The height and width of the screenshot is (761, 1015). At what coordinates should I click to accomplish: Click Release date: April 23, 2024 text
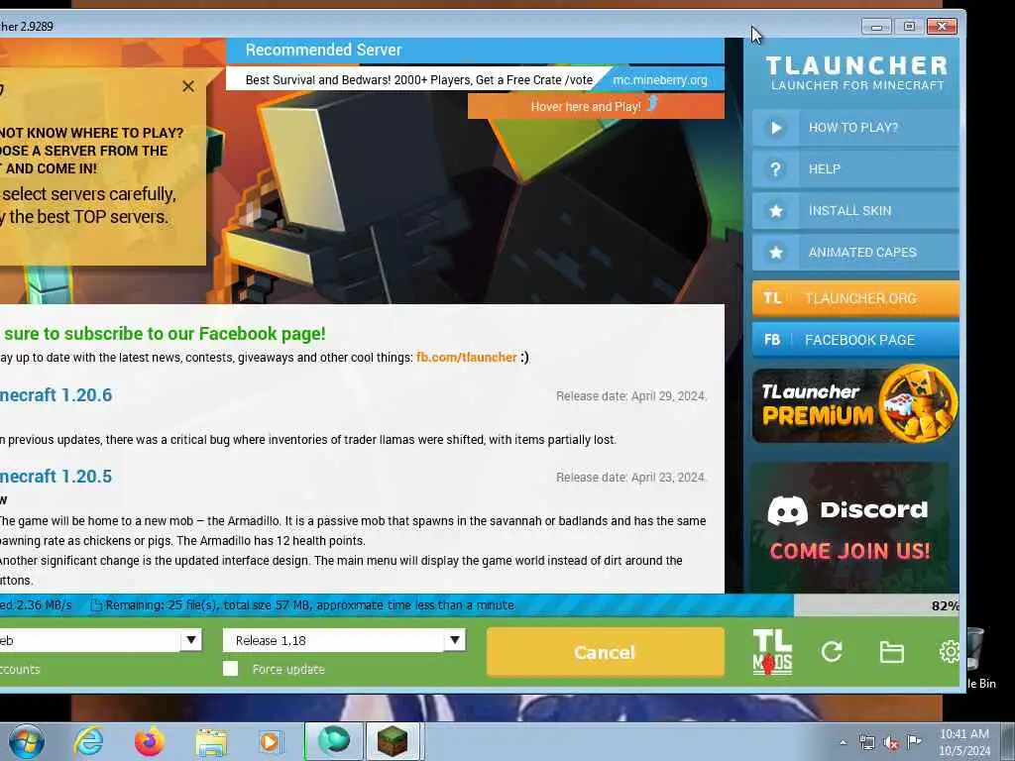[631, 478]
